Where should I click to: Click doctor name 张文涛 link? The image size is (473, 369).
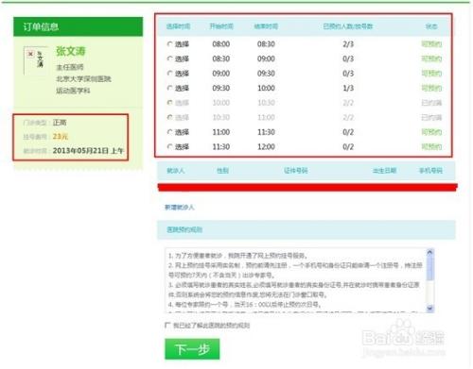point(71,51)
